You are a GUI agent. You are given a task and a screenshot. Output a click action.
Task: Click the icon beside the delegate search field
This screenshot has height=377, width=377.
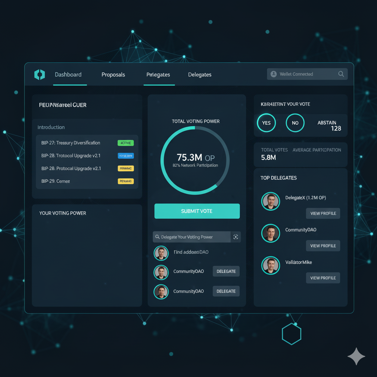click(x=236, y=237)
